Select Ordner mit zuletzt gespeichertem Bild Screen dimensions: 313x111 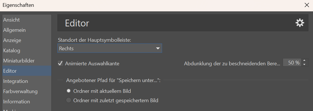[x=68, y=100]
